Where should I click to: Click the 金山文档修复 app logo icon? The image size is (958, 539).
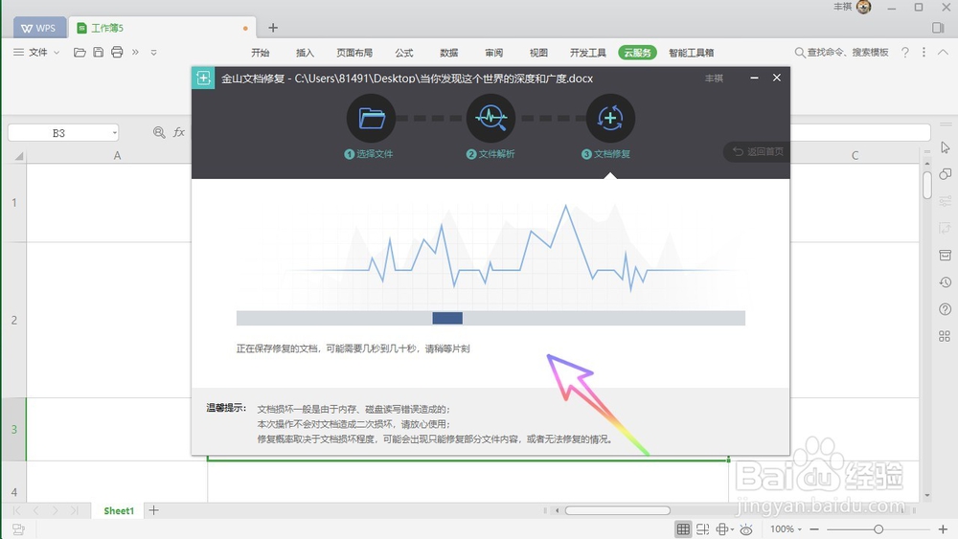203,79
